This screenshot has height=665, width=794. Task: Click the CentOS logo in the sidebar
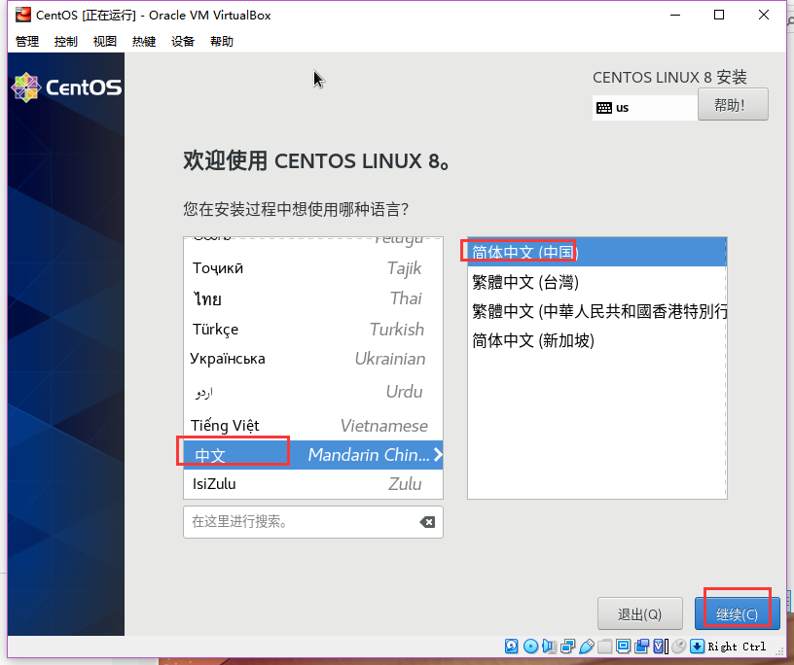[66, 87]
